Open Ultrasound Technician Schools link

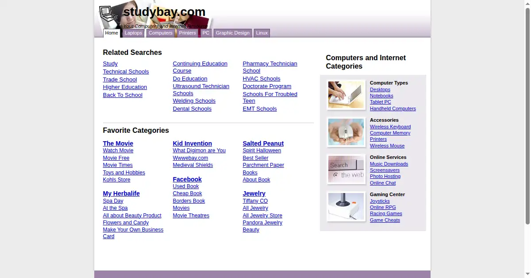pyautogui.click(x=201, y=90)
